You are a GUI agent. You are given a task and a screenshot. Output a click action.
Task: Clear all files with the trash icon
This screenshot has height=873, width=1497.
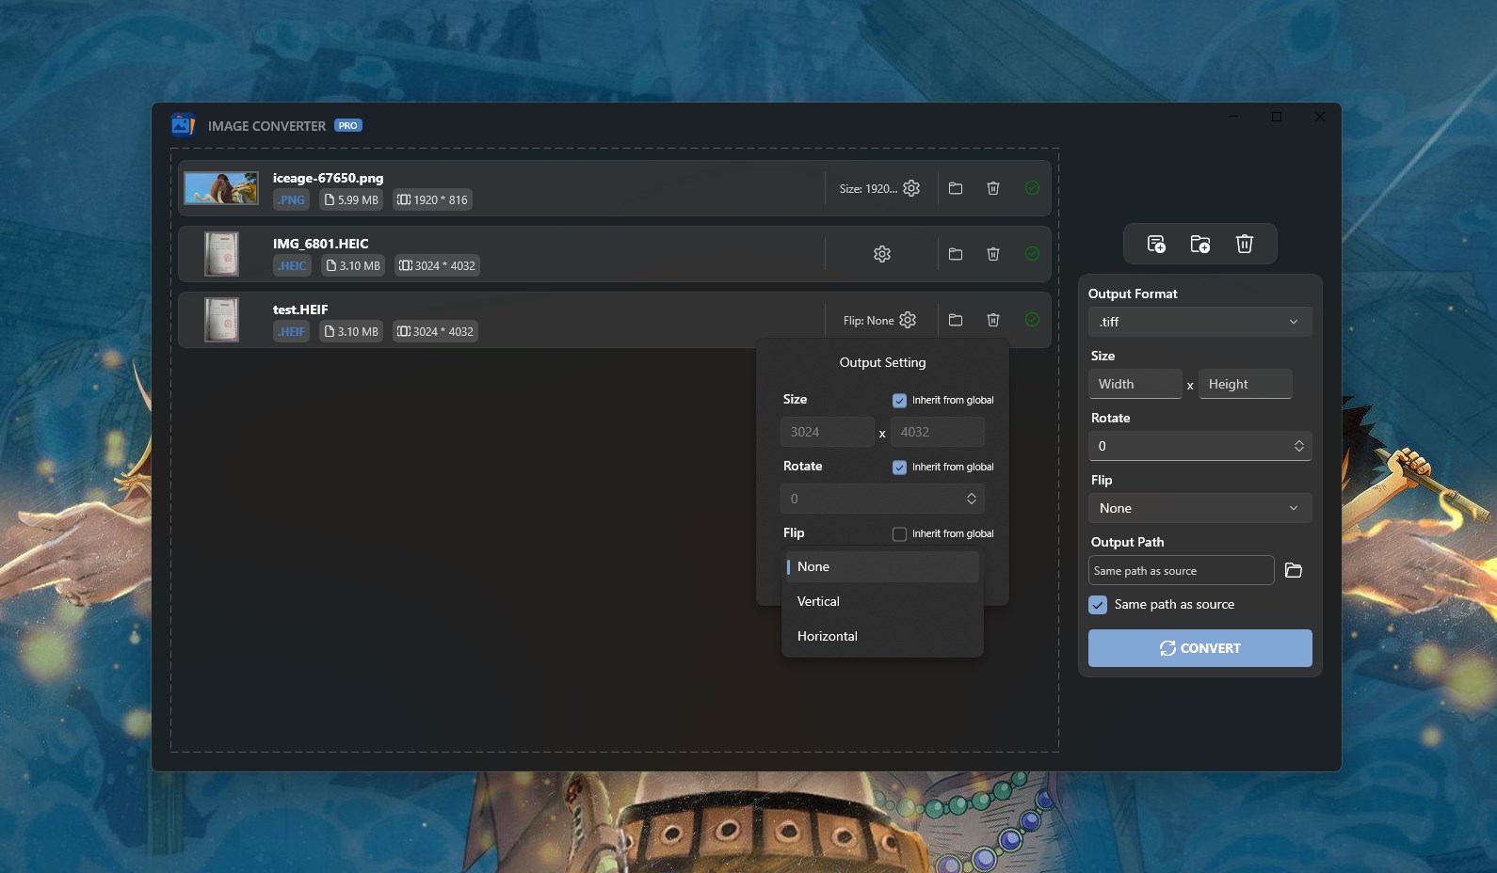pos(1245,245)
